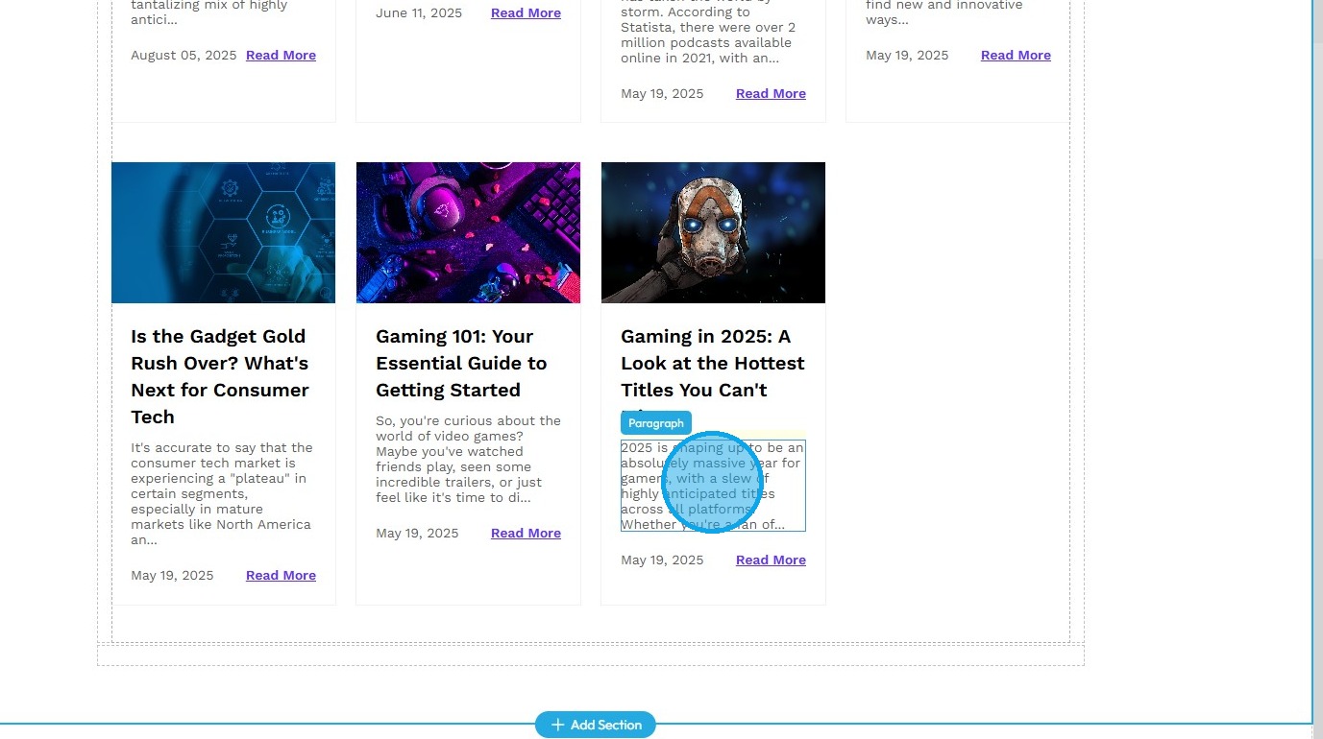The height and width of the screenshot is (739, 1323).
Task: Click title 'Gaming in 2025: A Look at the Hottest'
Action: point(713,364)
